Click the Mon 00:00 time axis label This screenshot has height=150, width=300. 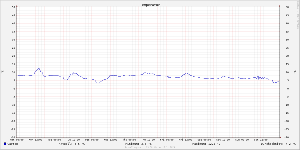coord(17,140)
